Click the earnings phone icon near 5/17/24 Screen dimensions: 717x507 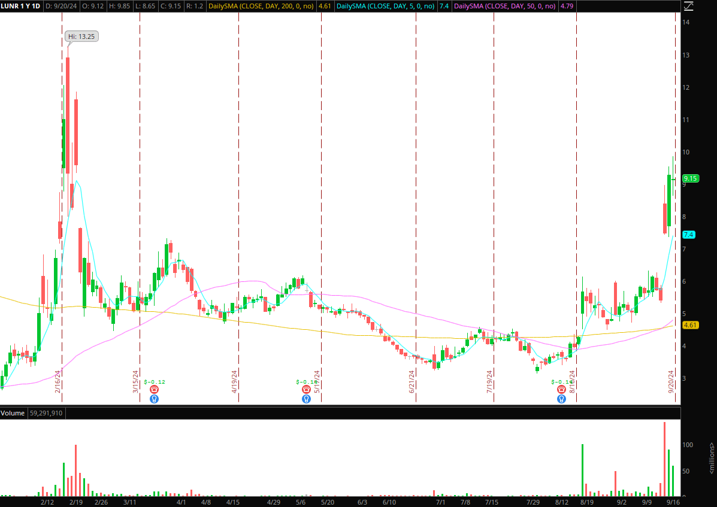[306, 389]
